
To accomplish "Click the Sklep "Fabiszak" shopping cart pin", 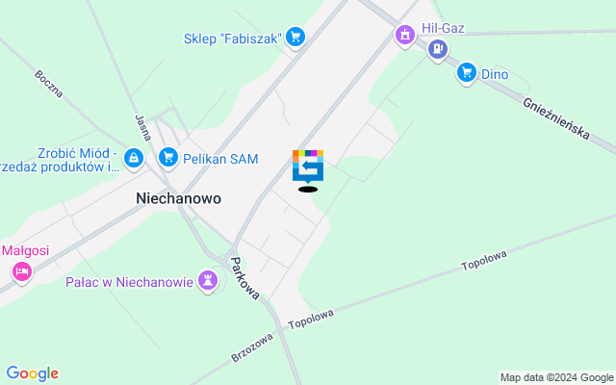I will 295,38.
